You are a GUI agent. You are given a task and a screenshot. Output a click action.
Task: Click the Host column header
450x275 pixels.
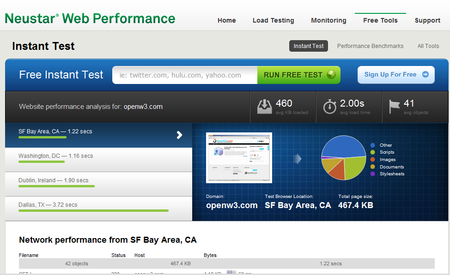click(140, 255)
